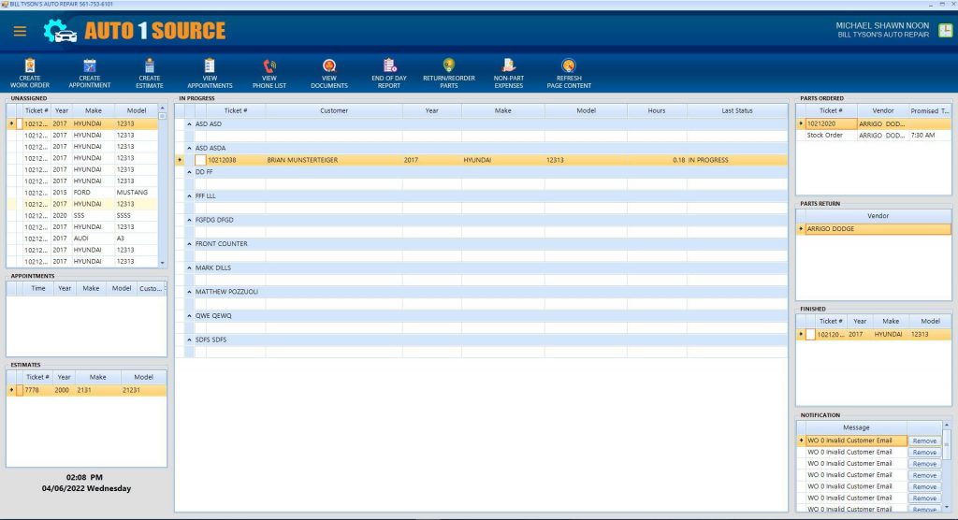
Task: Launch the End of Day Report
Action: (x=389, y=66)
